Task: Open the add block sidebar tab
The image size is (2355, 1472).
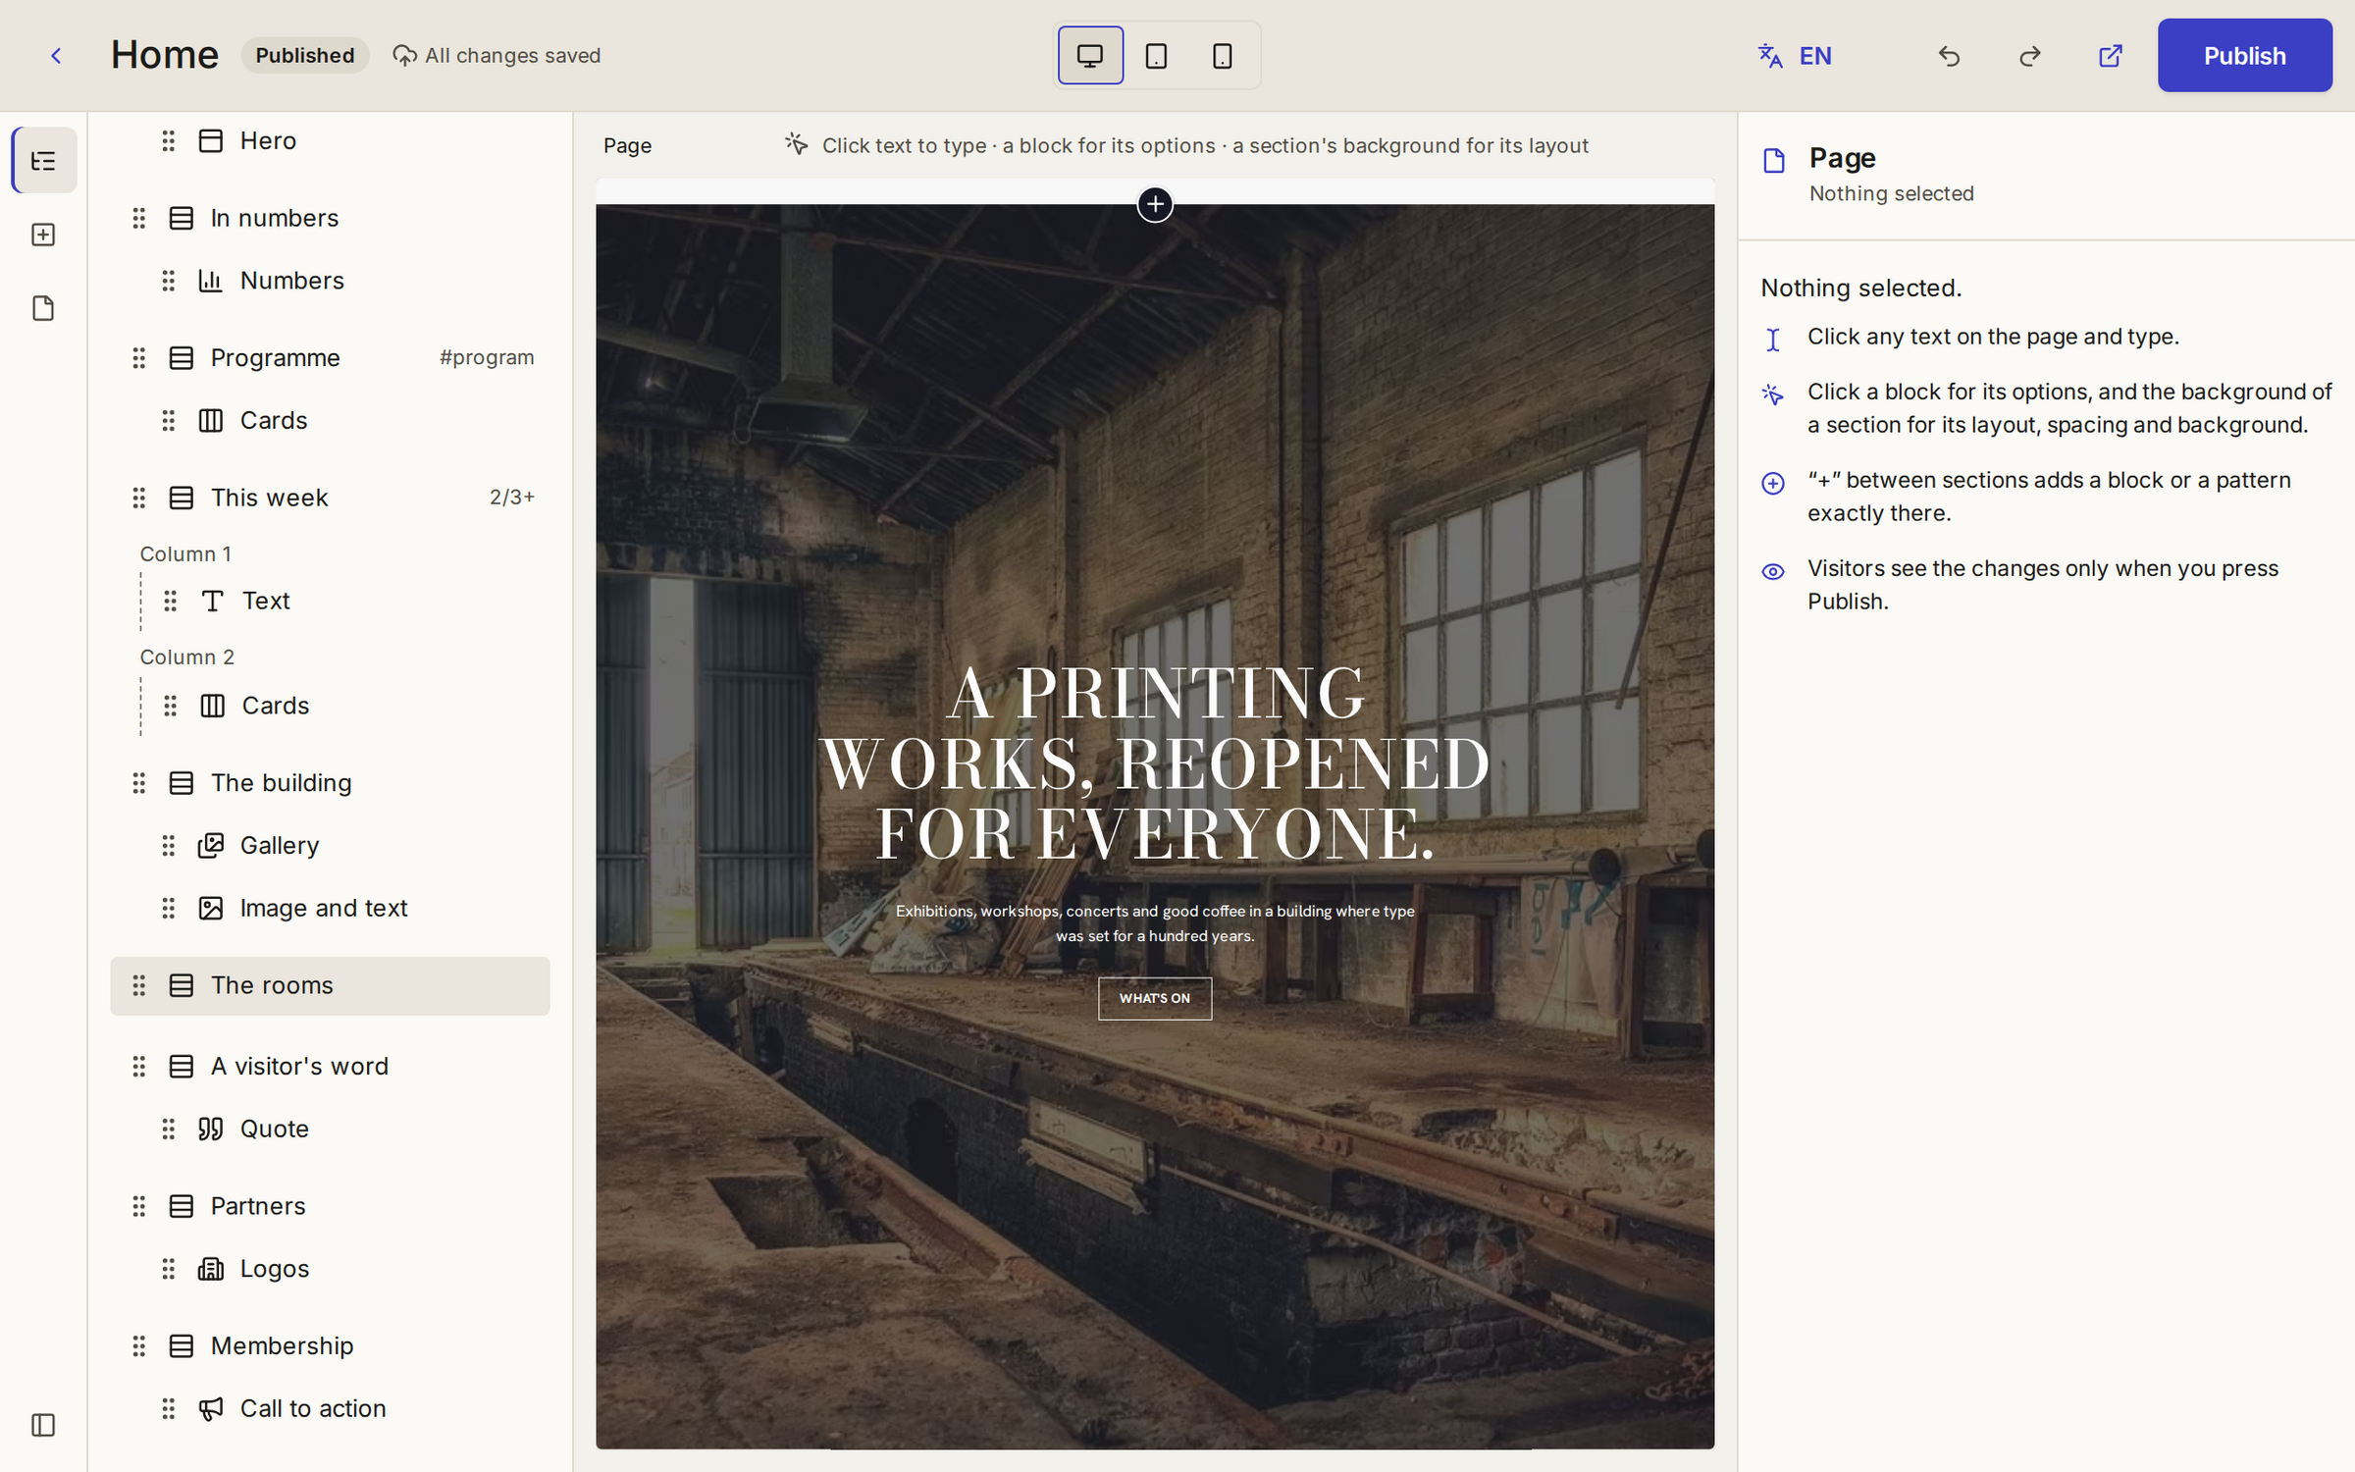Action: click(x=44, y=235)
